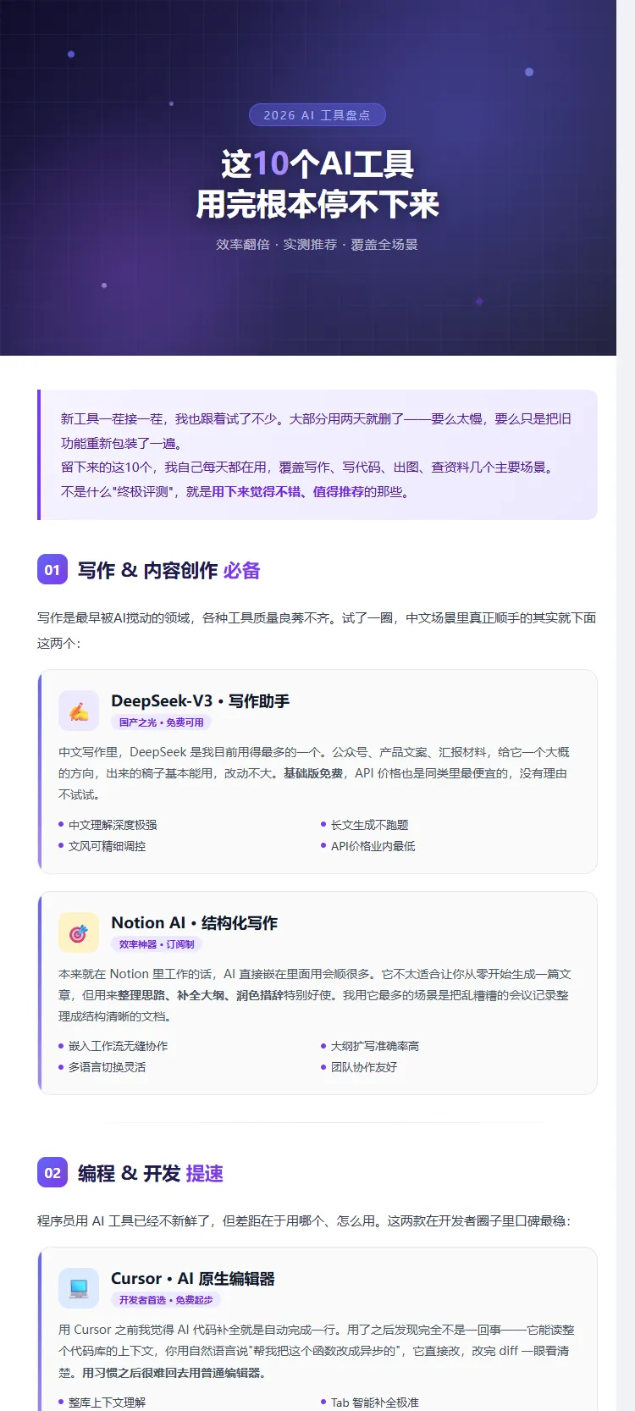Click the headline line "用完根本停不下来"
Image resolution: width=635 pixels, height=1411 pixels.
317,204
